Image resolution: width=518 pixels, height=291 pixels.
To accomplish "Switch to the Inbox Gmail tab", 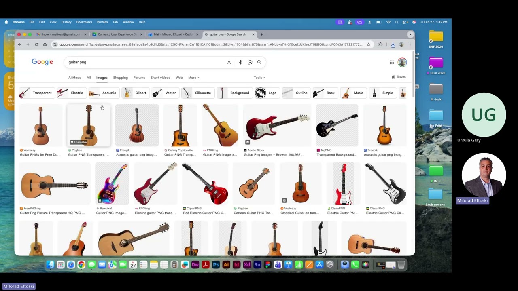I will 61,34.
